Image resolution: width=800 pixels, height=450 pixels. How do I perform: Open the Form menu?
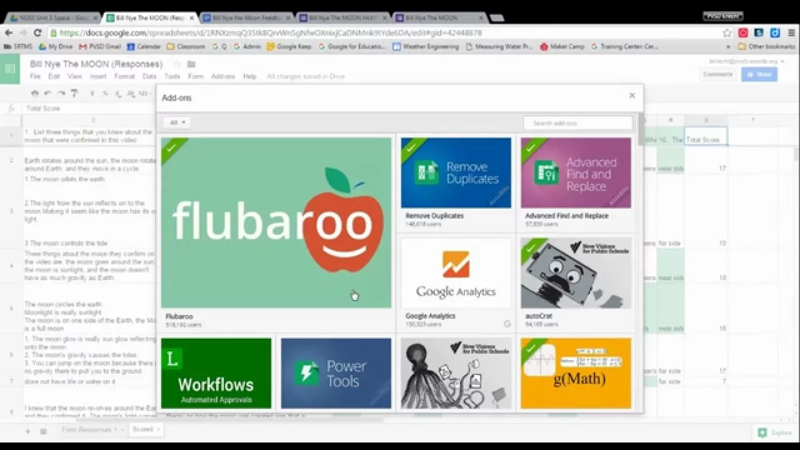pyautogui.click(x=196, y=76)
